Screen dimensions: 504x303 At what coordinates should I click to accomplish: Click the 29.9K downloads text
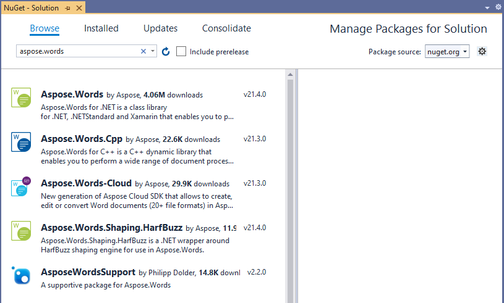click(x=200, y=184)
